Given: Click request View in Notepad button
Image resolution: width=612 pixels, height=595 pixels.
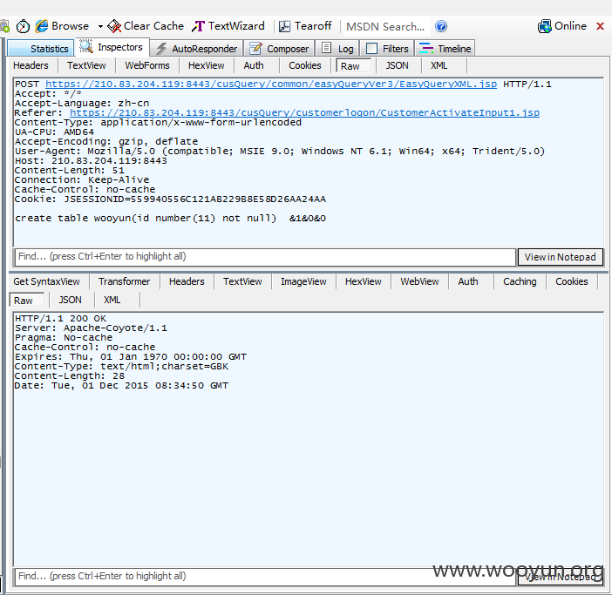Looking at the screenshot, I should [560, 257].
